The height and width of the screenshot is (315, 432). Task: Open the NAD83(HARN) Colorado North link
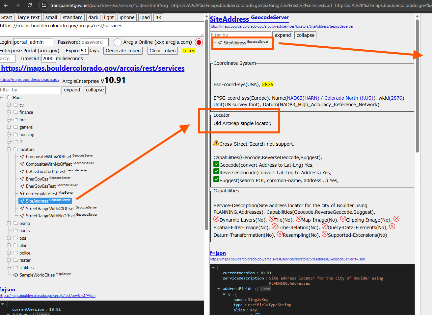point(330,98)
